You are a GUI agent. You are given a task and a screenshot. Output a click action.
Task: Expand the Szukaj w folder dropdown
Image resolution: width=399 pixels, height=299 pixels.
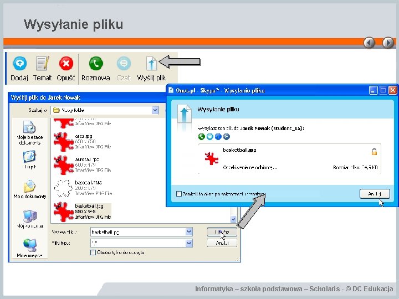[x=155, y=110]
